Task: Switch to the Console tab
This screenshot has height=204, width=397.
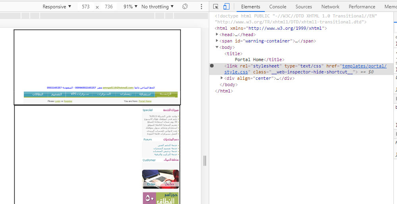Action: coord(278,7)
